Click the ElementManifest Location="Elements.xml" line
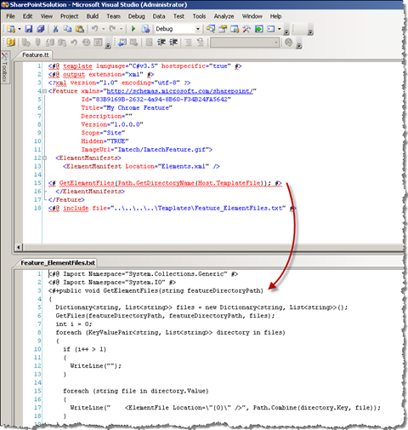 pos(141,166)
